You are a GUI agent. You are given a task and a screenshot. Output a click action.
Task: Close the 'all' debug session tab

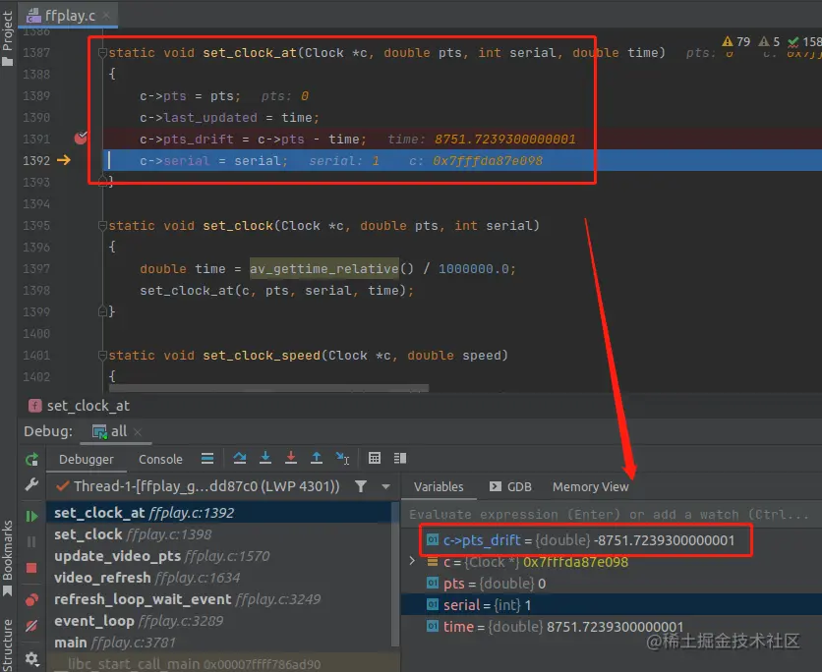(x=138, y=431)
